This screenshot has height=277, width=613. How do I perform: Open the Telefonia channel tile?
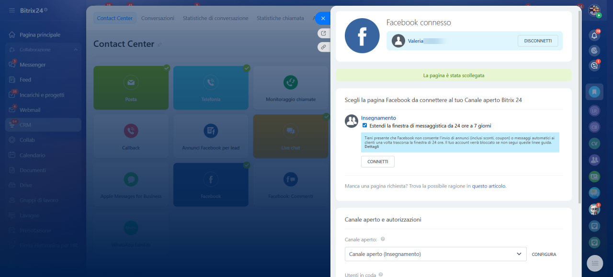(211, 88)
